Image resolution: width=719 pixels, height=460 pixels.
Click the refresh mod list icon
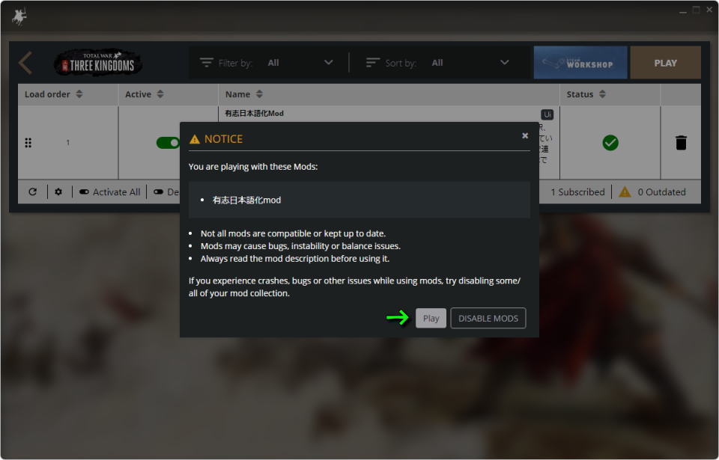click(x=32, y=192)
